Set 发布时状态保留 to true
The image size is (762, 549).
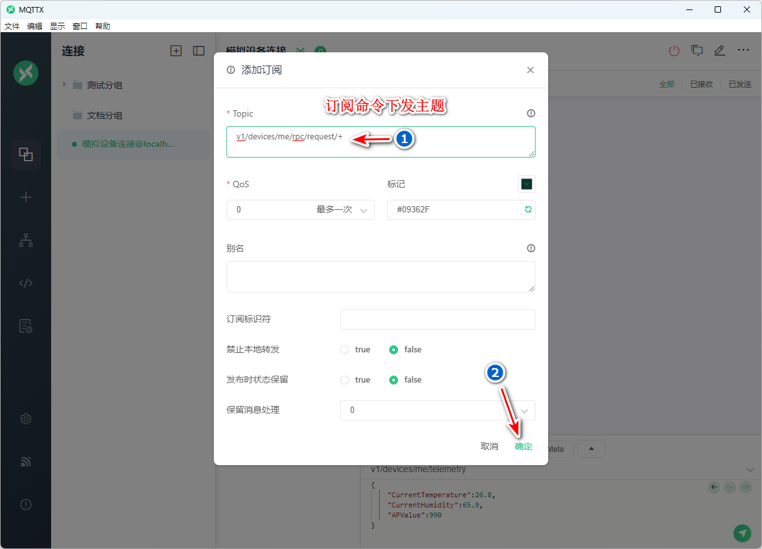[x=344, y=380]
